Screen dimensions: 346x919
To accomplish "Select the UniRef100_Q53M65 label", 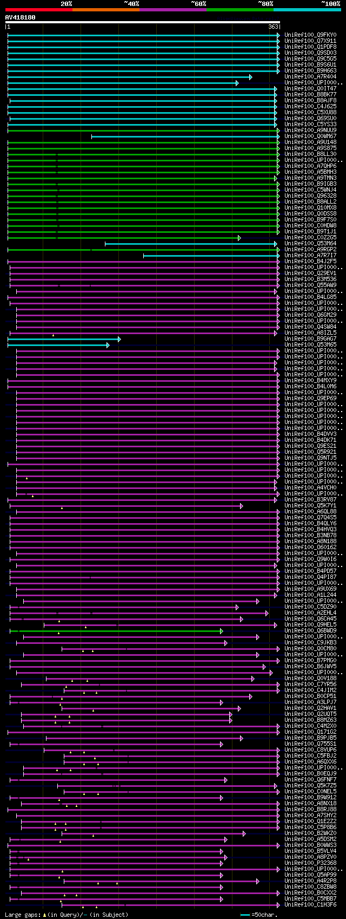I will click(310, 344).
